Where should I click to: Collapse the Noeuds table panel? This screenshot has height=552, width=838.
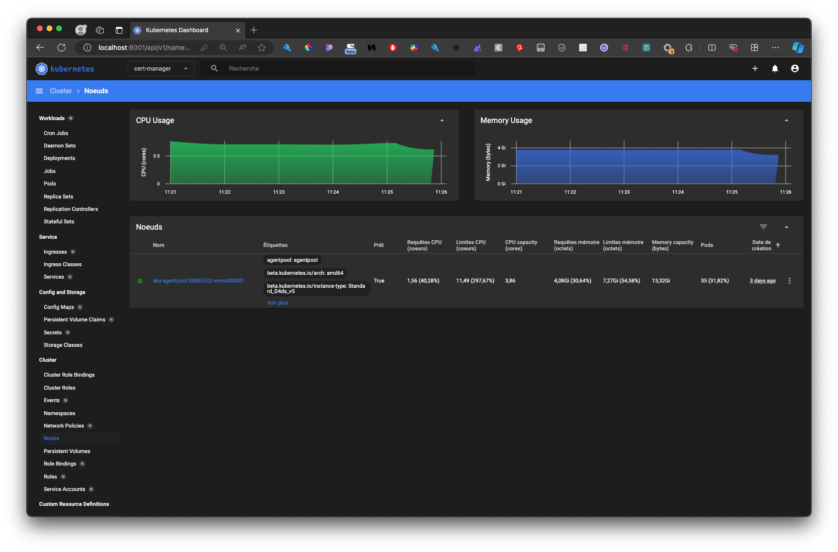tap(786, 227)
